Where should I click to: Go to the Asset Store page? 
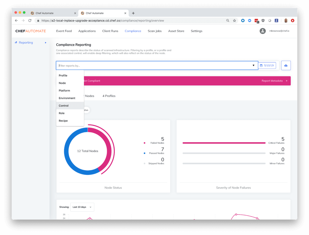tap(176, 31)
